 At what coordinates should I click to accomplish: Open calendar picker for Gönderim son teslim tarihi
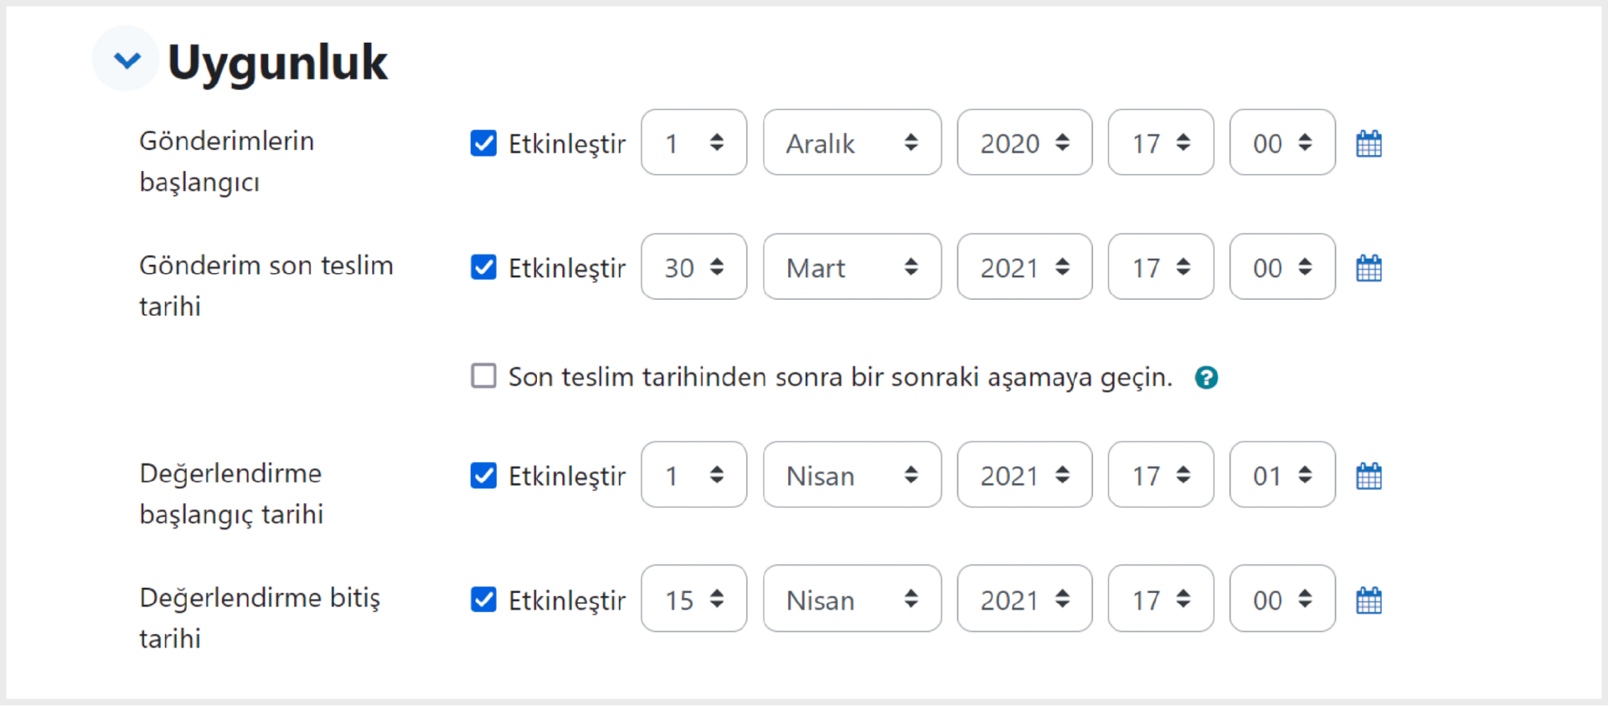click(x=1368, y=268)
